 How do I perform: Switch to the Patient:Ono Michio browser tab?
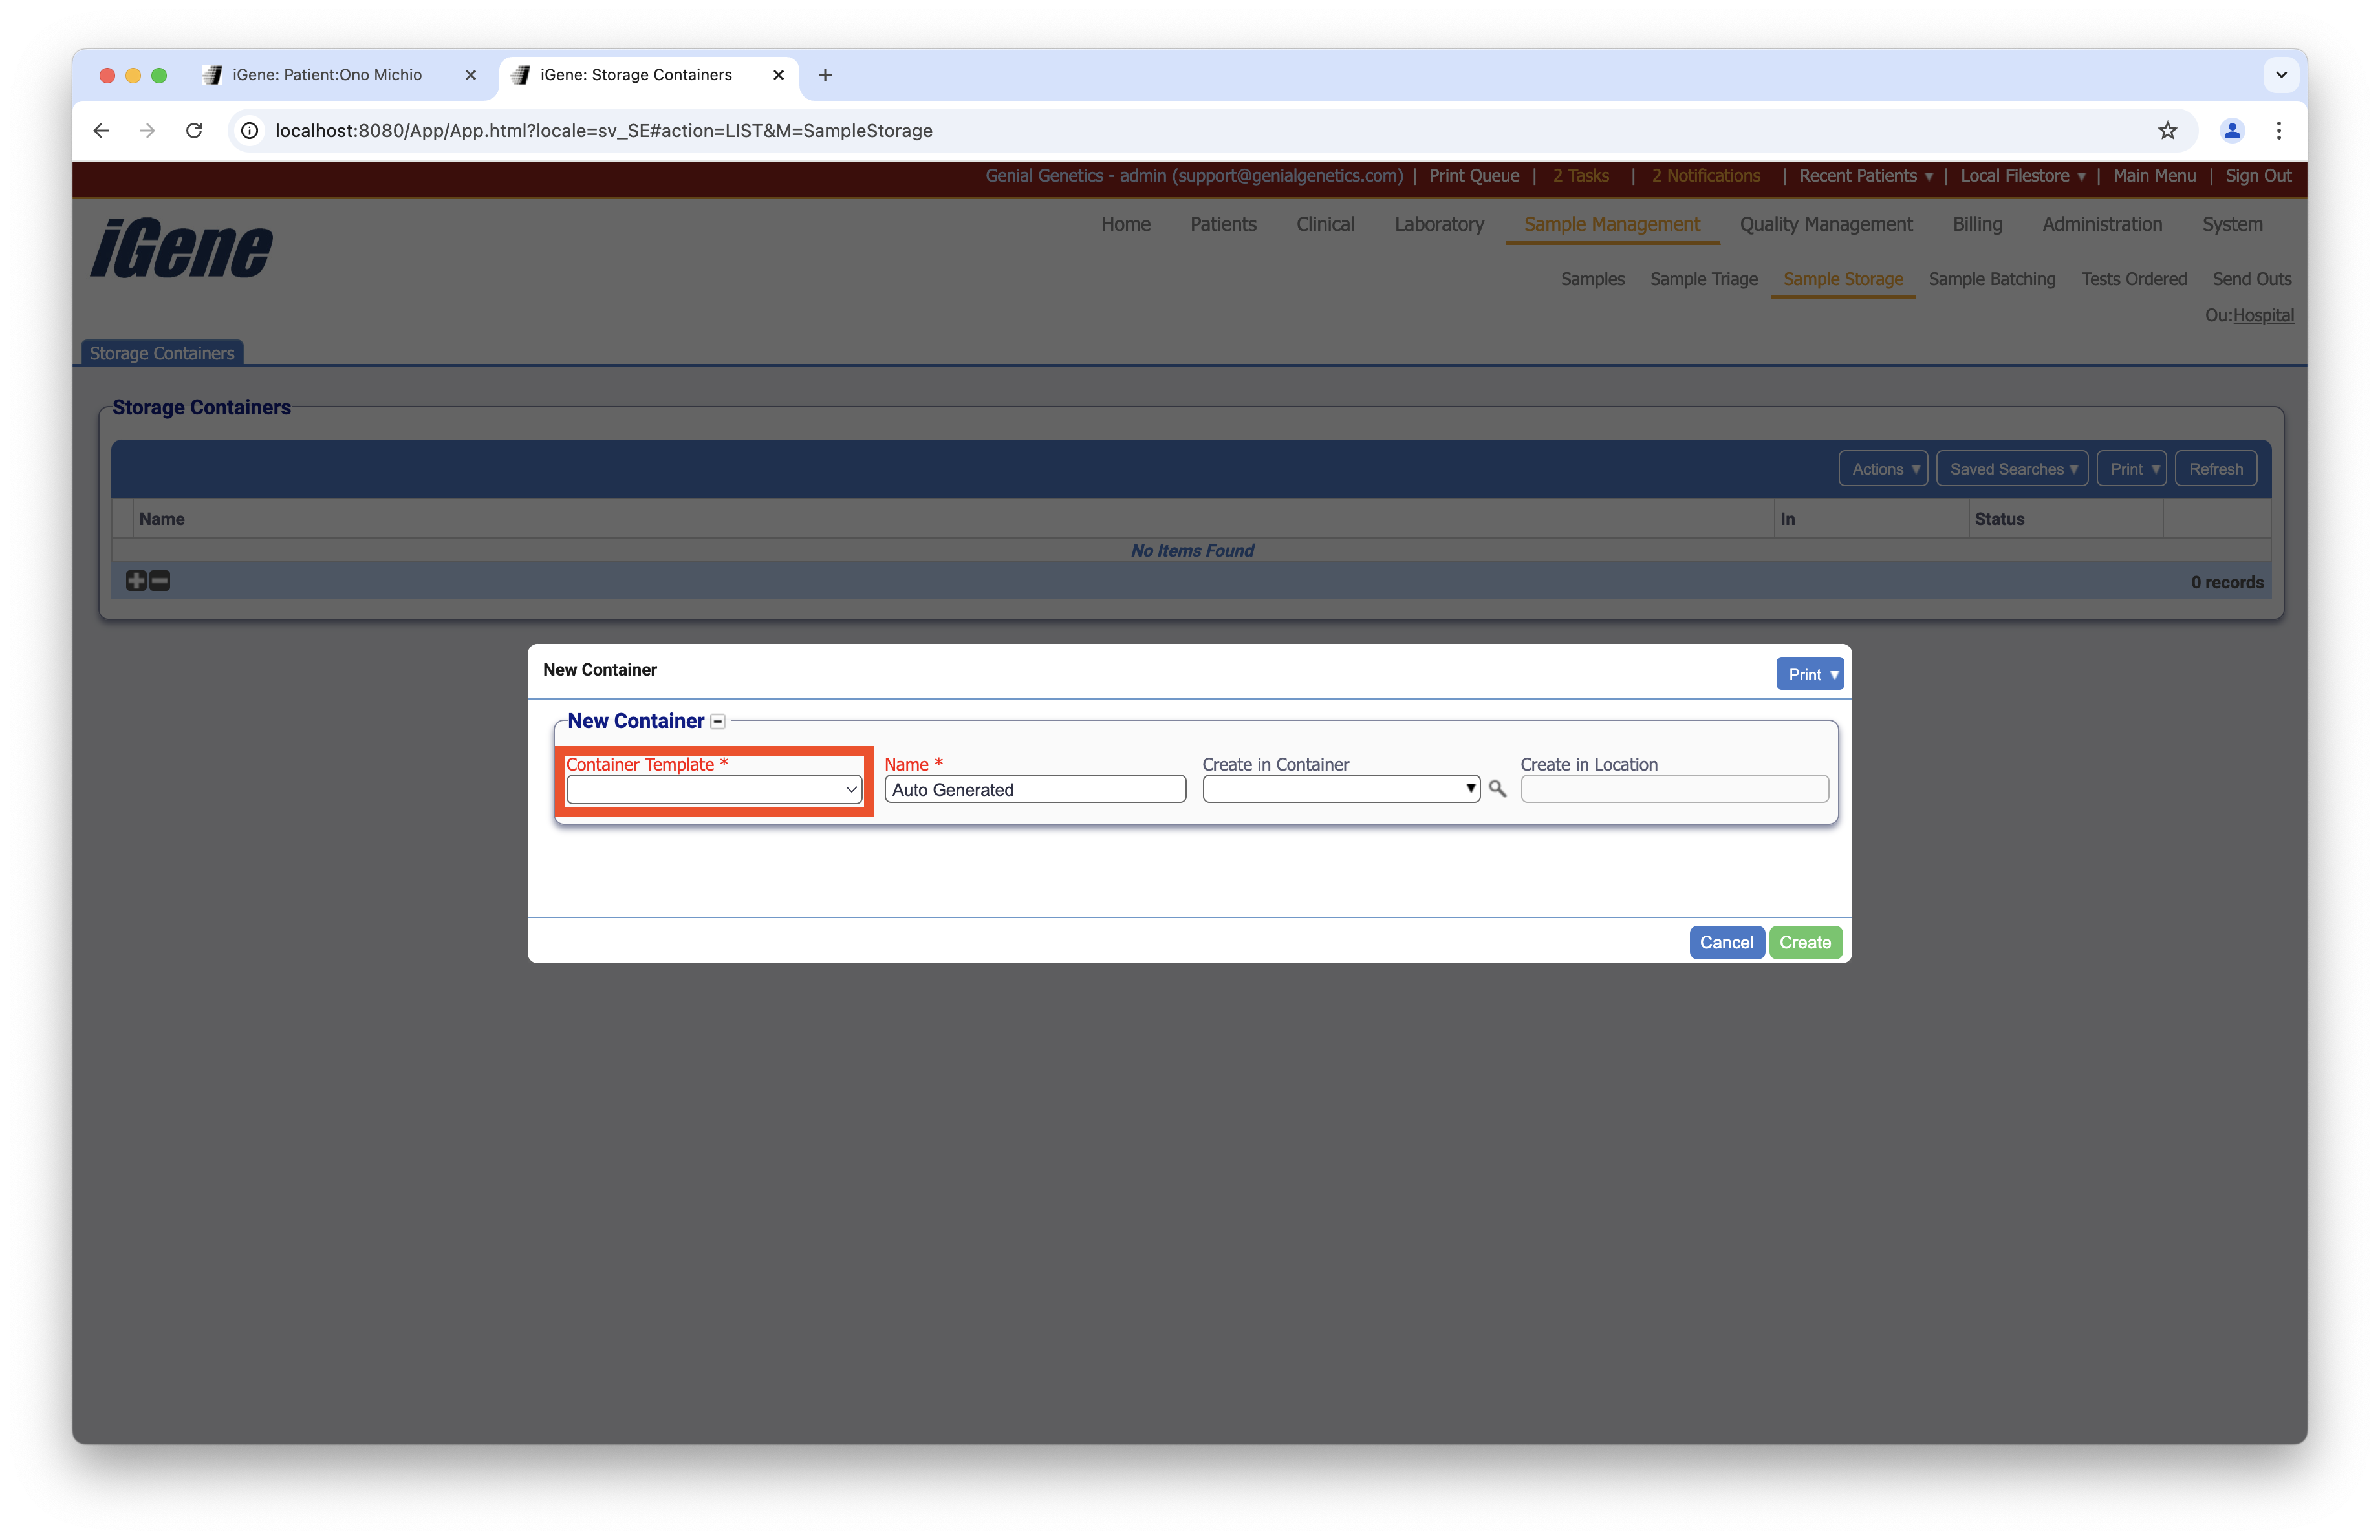pyautogui.click(x=324, y=74)
